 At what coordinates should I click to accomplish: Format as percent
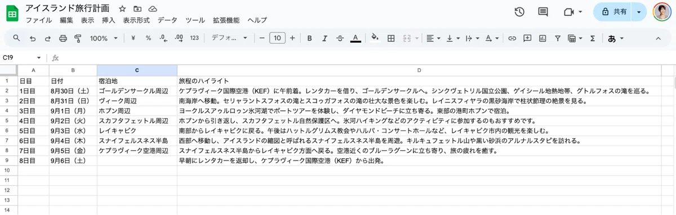[148, 38]
